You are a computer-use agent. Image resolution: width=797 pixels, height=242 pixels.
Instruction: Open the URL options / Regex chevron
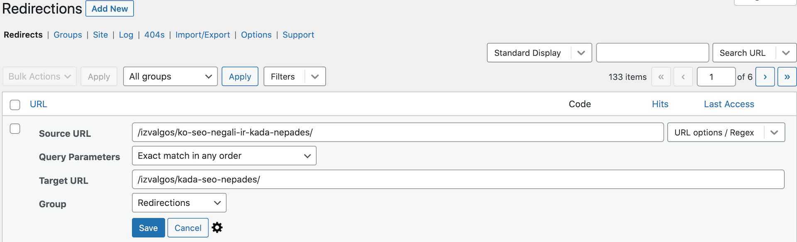(774, 132)
